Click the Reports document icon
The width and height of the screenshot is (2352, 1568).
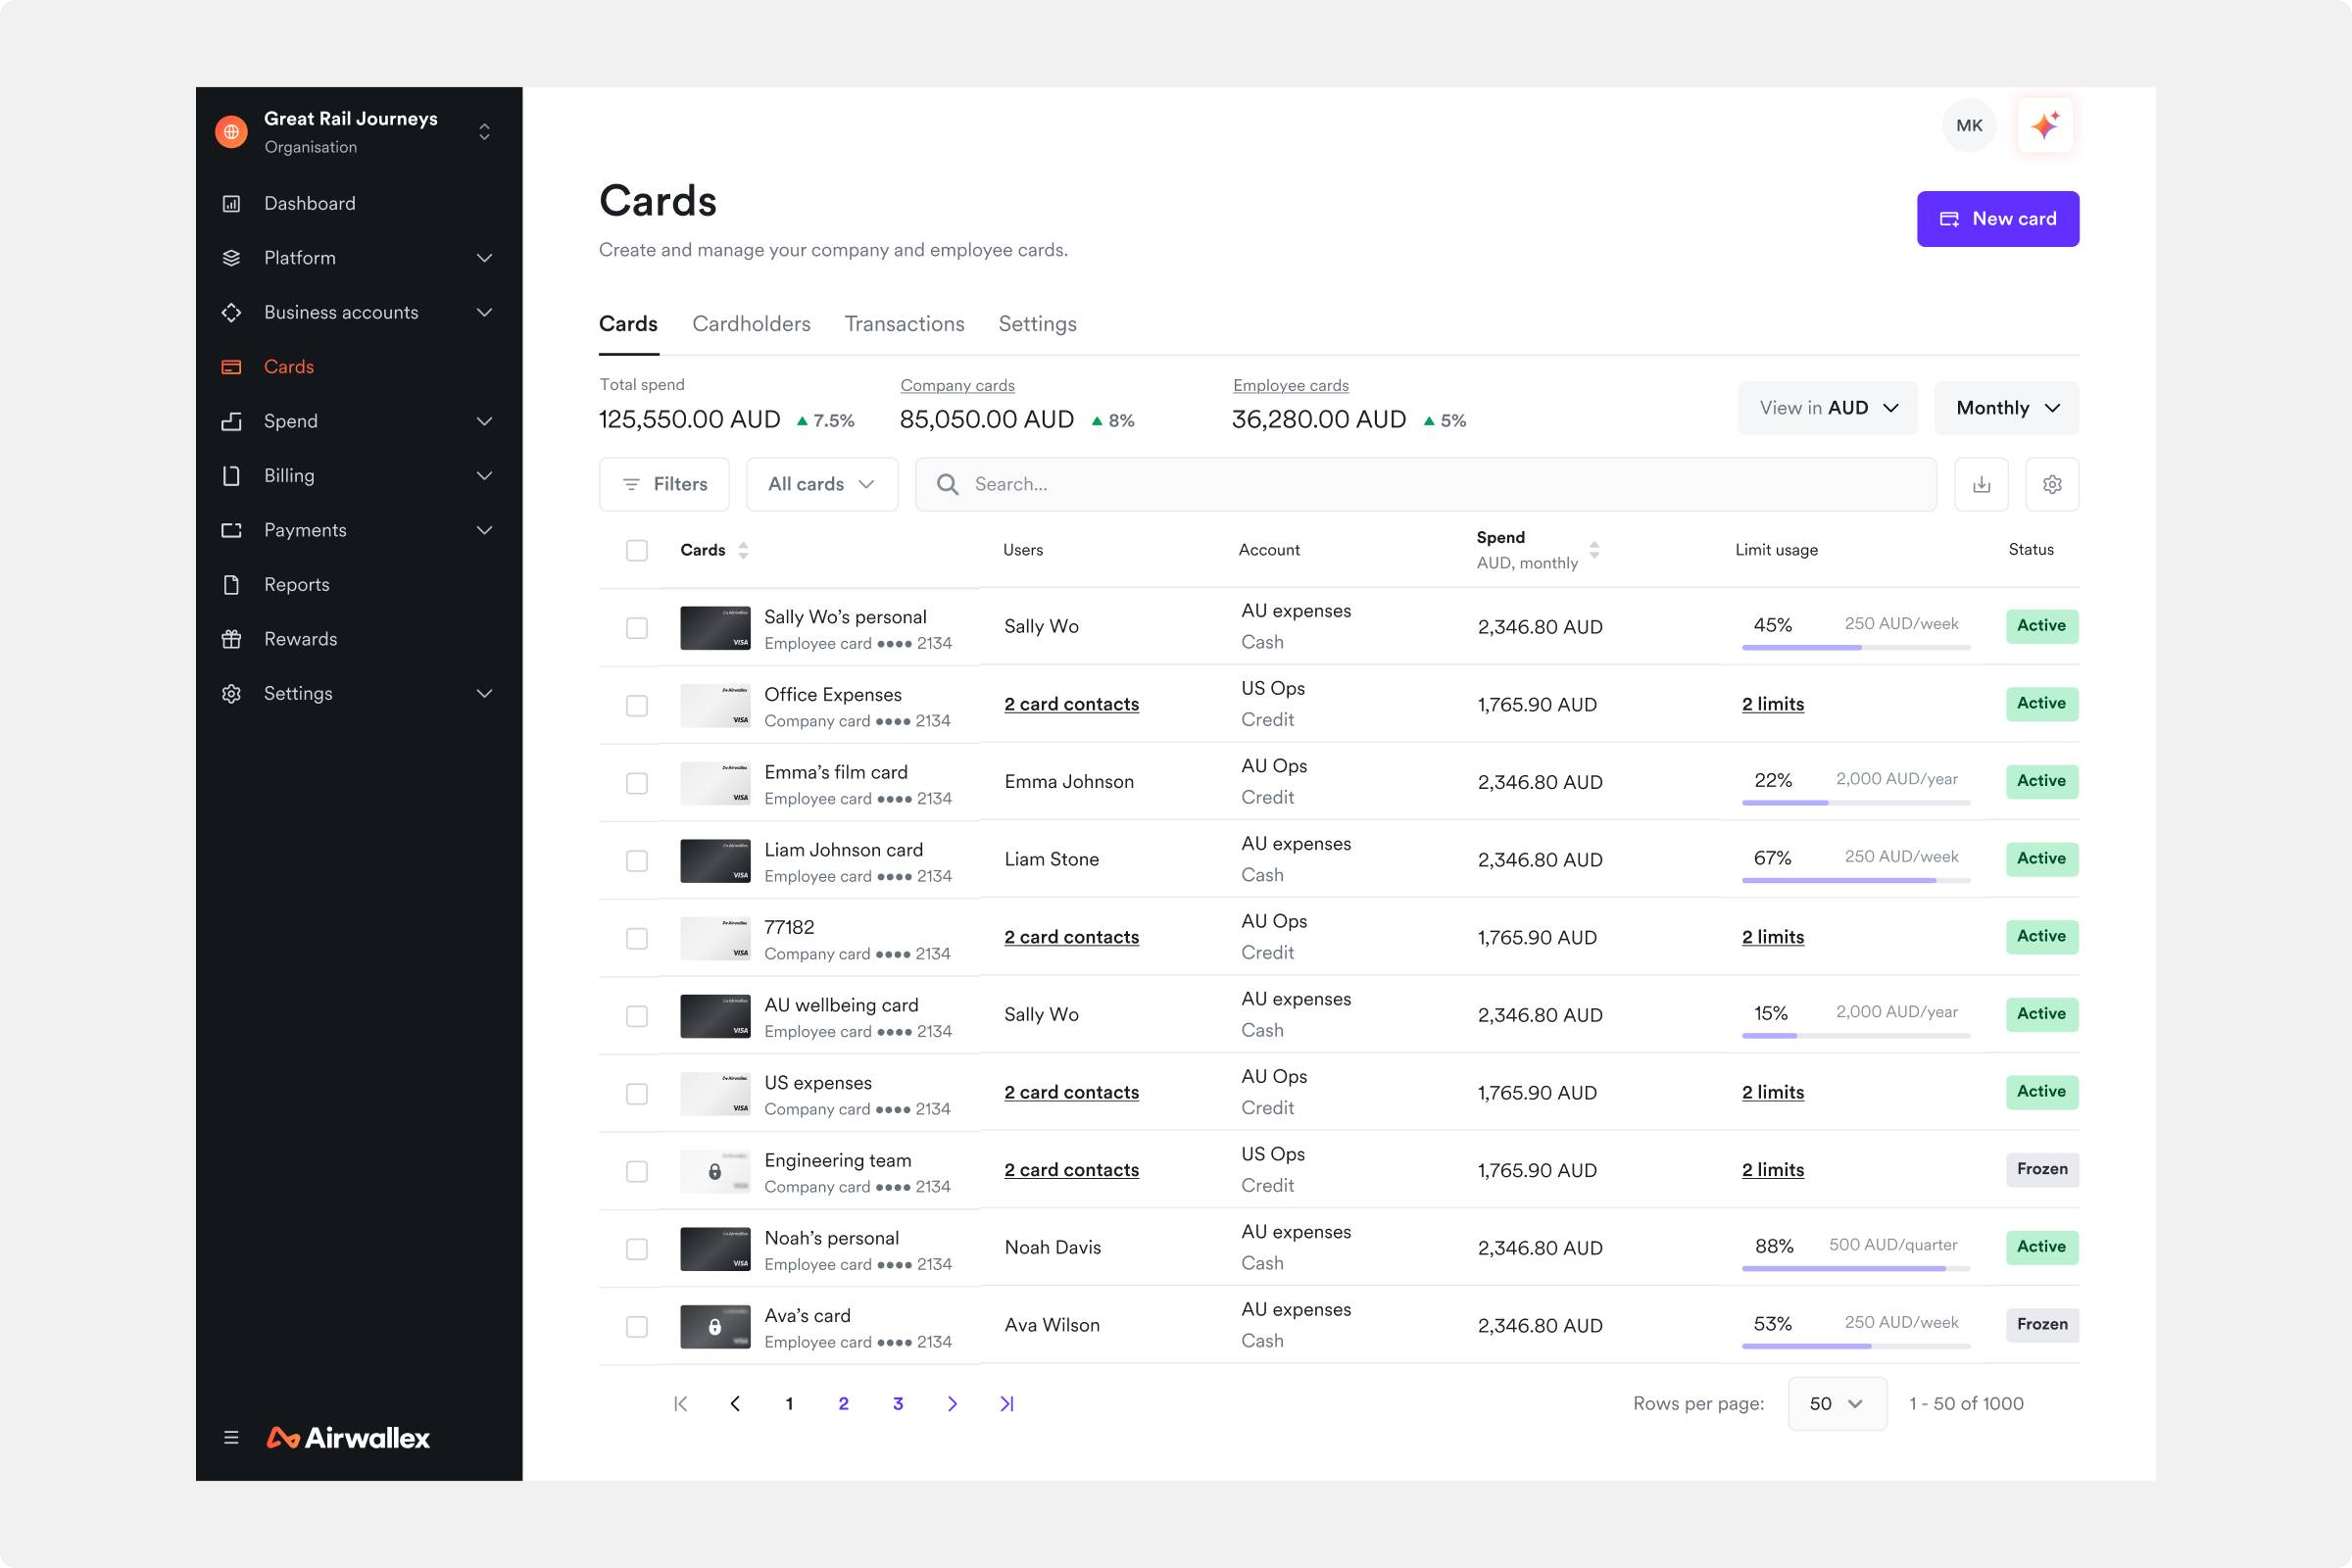(231, 584)
